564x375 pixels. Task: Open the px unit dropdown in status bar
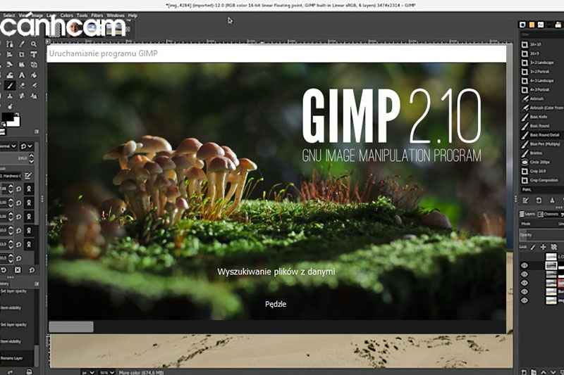(88, 372)
